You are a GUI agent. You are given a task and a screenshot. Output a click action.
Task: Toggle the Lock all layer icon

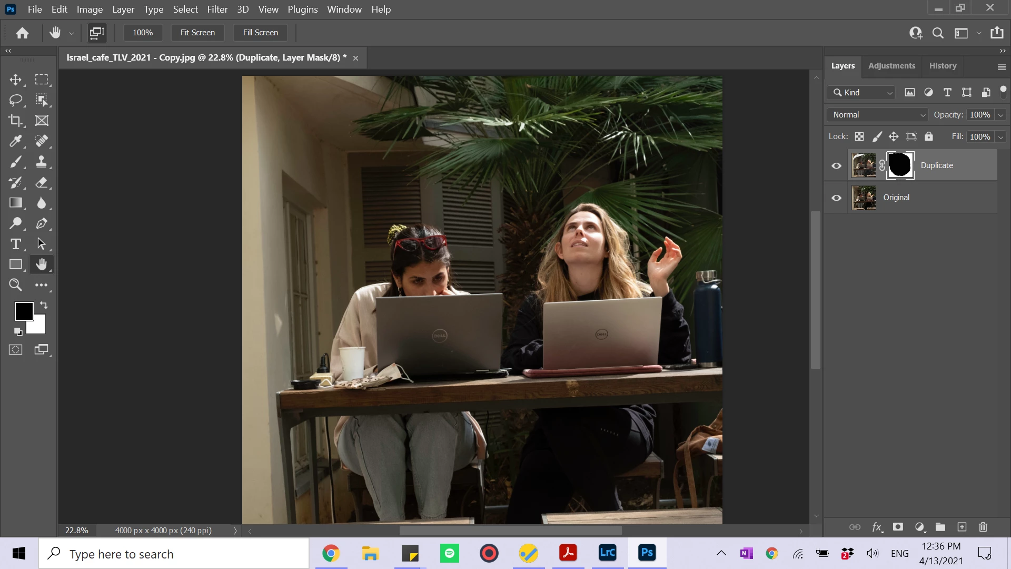(x=929, y=136)
